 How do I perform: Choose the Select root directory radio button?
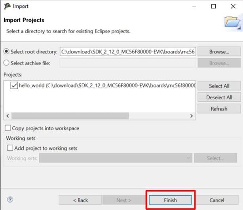(7, 52)
